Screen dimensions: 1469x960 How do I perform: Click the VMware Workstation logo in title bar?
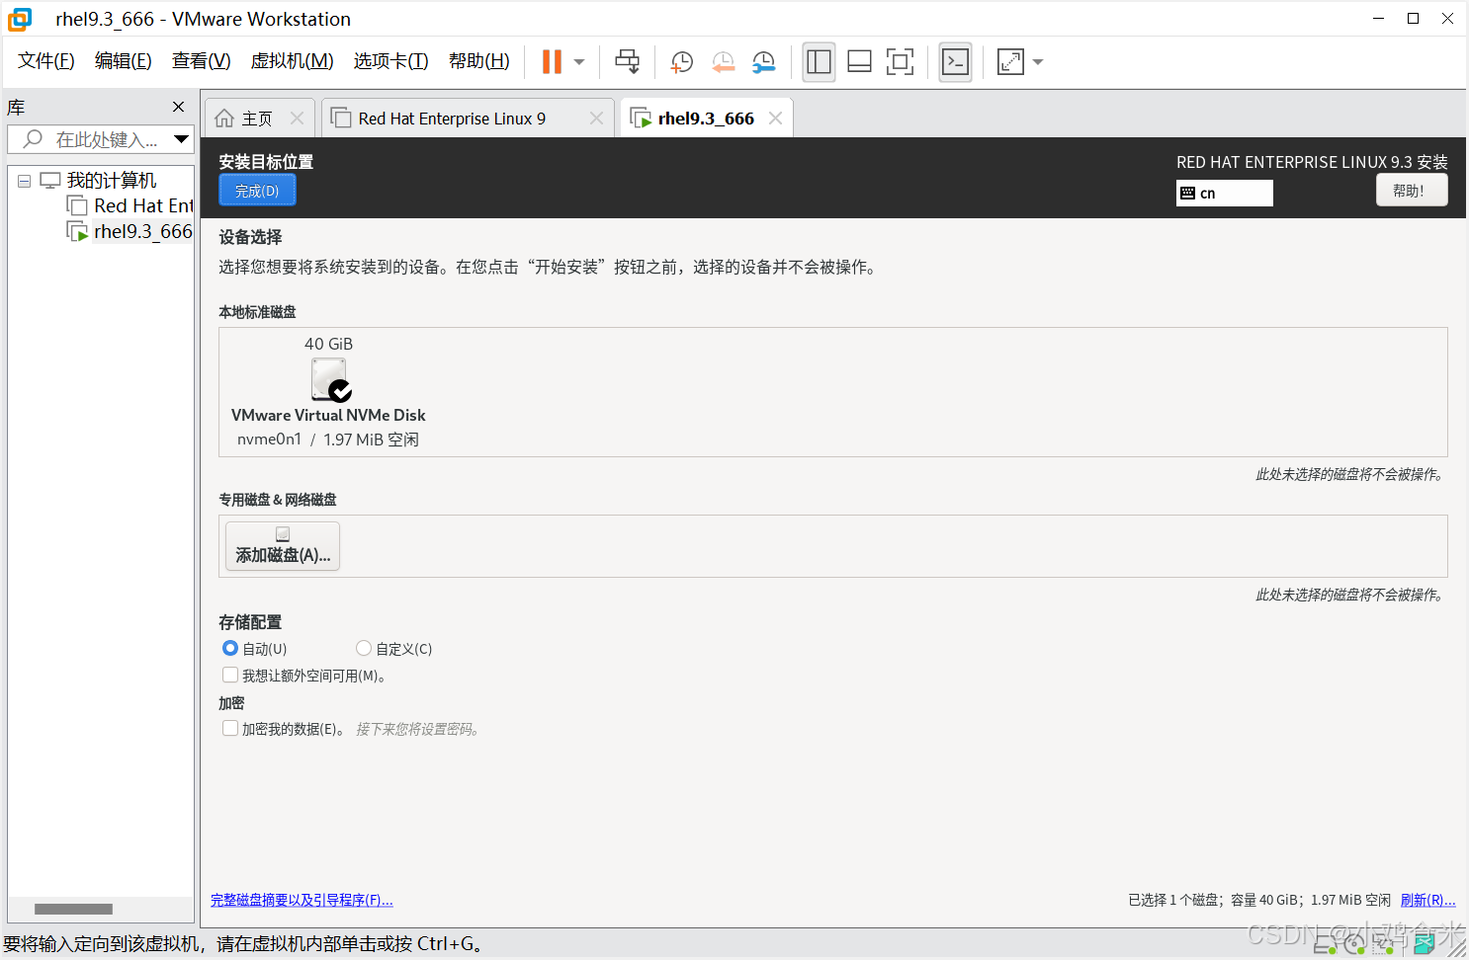(x=20, y=19)
